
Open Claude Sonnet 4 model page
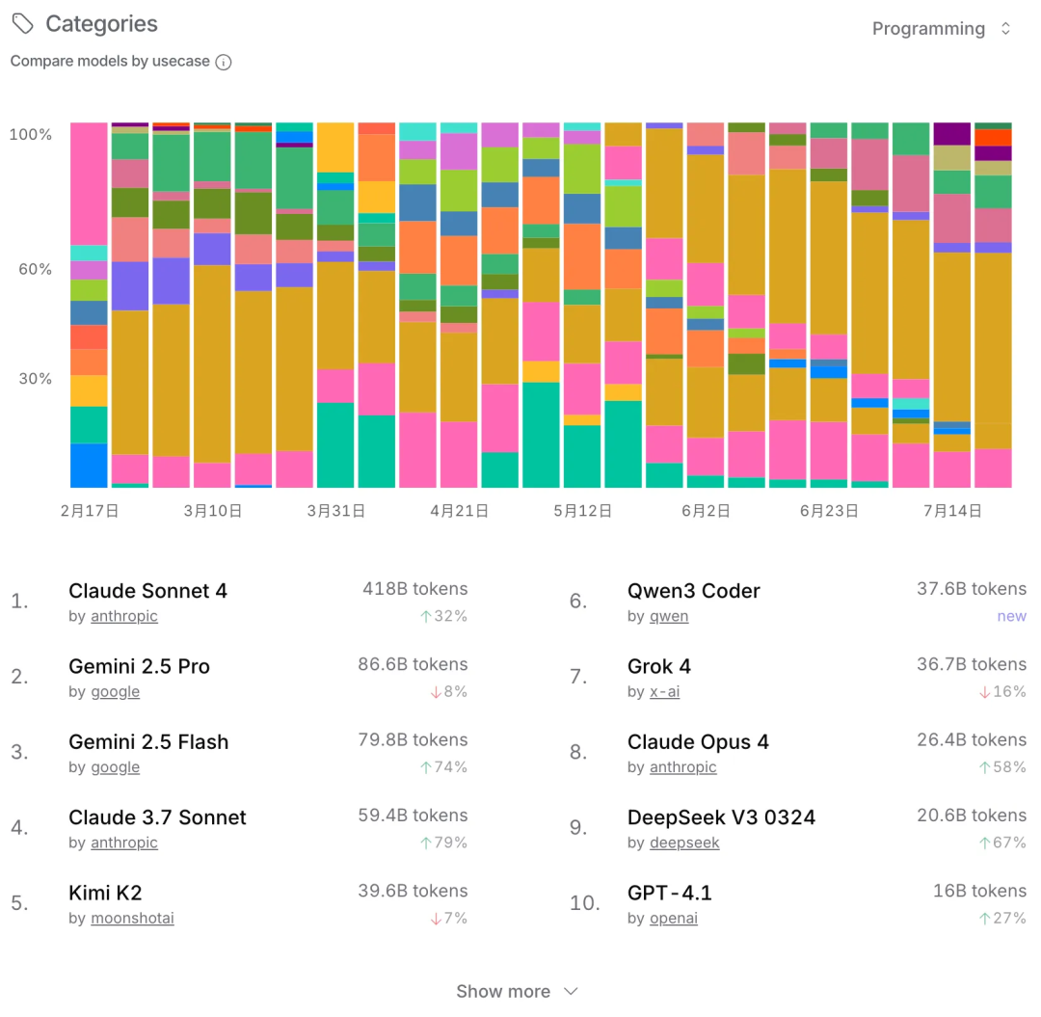pyautogui.click(x=147, y=591)
